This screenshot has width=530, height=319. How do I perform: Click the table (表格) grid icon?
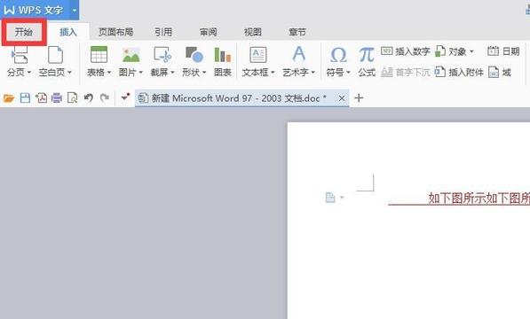pos(99,54)
